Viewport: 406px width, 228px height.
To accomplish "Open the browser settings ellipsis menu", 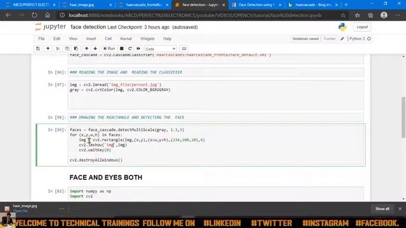I will point(398,15).
